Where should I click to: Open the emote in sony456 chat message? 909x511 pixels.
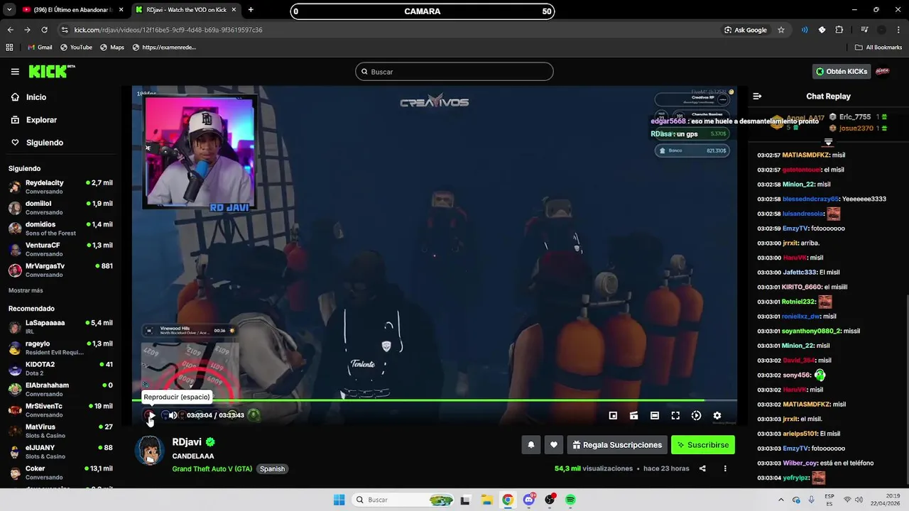click(820, 375)
